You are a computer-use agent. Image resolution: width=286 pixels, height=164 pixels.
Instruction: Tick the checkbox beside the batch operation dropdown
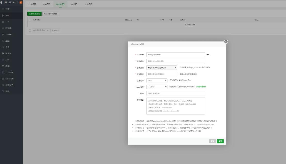click(x=30, y=31)
